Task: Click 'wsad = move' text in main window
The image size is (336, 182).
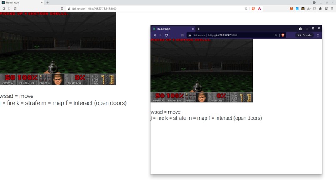Action: (x=17, y=96)
